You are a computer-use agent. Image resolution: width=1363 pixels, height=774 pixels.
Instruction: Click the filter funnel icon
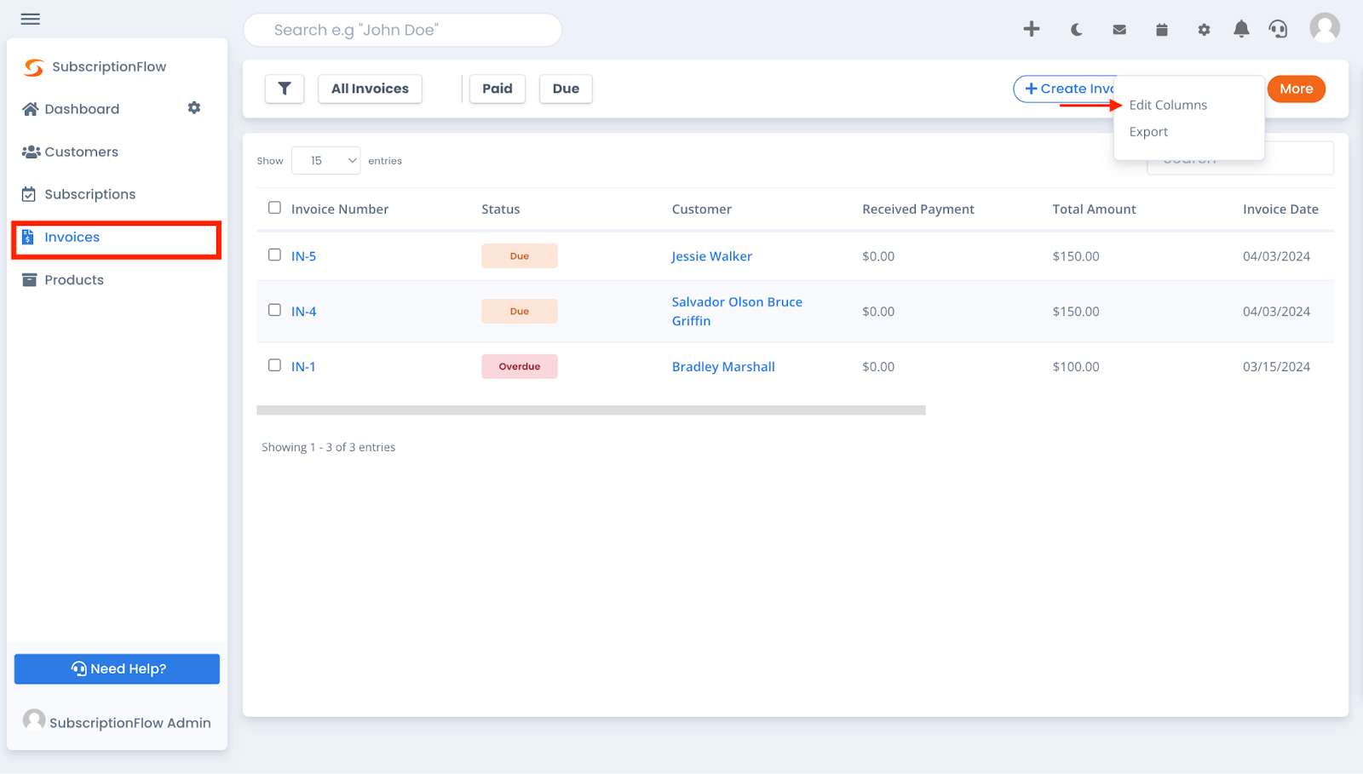click(x=285, y=89)
